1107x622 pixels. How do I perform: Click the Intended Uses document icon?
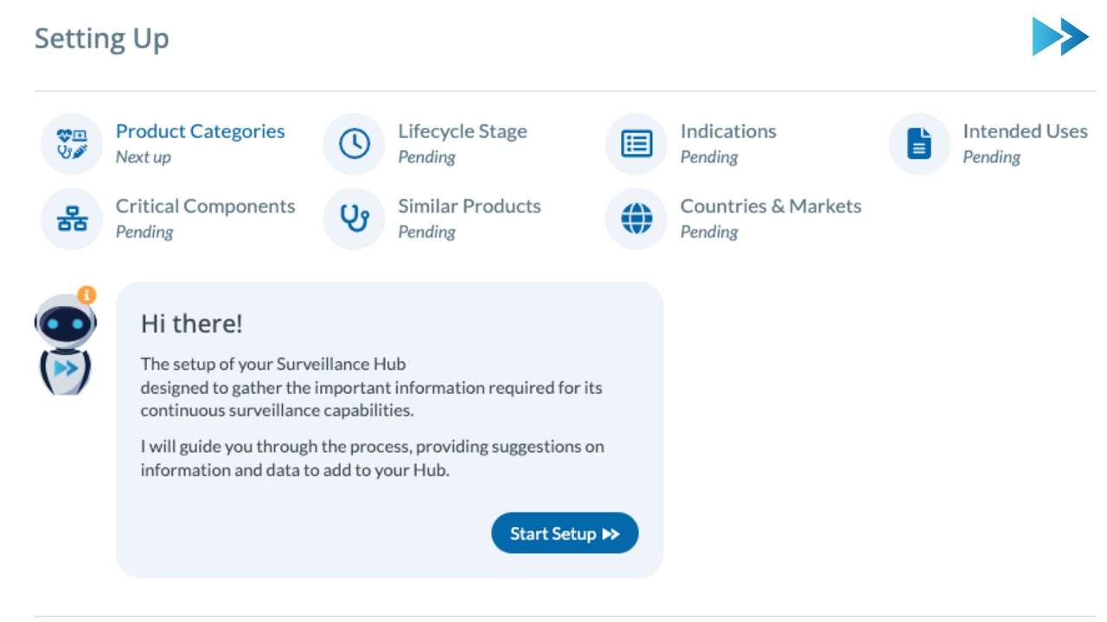(x=919, y=144)
